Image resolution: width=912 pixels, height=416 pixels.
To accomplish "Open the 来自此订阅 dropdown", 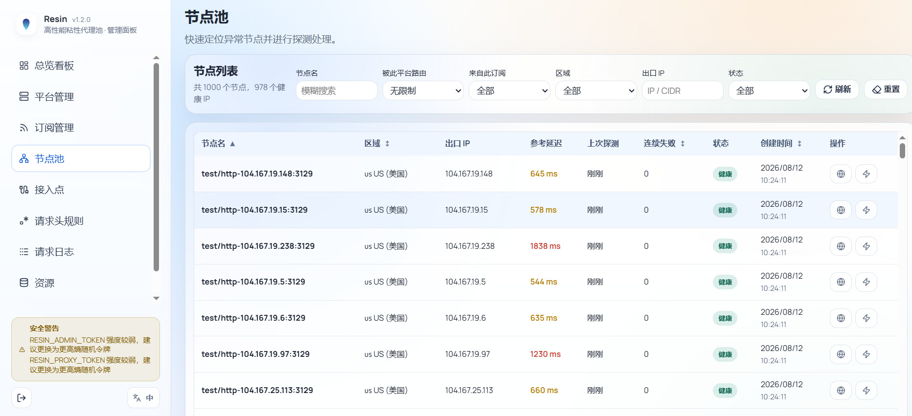I will (x=509, y=90).
